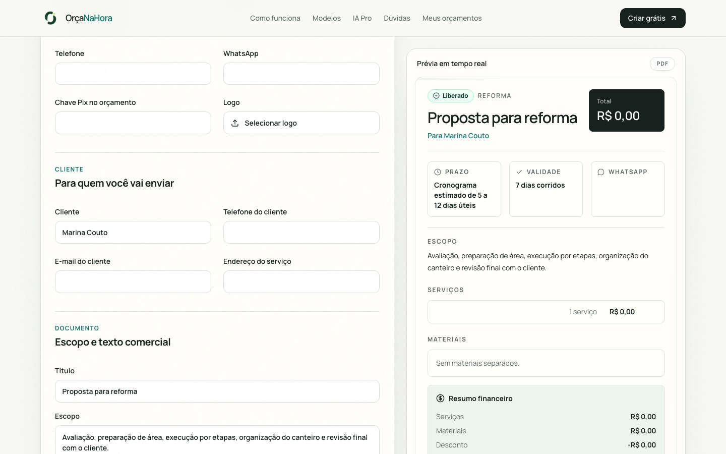The width and height of the screenshot is (726, 454).
Task: Click the Liberado status badge
Action: tap(451, 96)
